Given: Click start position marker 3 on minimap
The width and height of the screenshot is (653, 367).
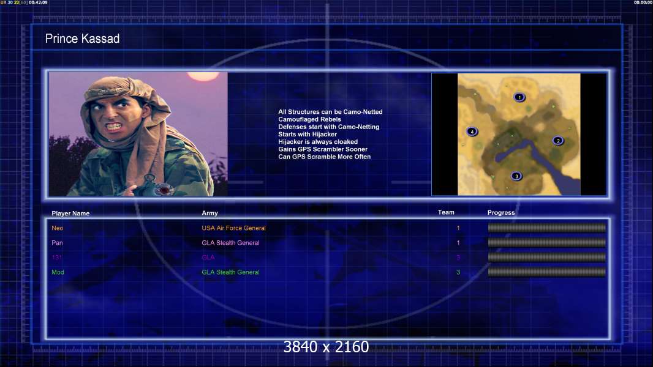Looking at the screenshot, I should tap(516, 176).
